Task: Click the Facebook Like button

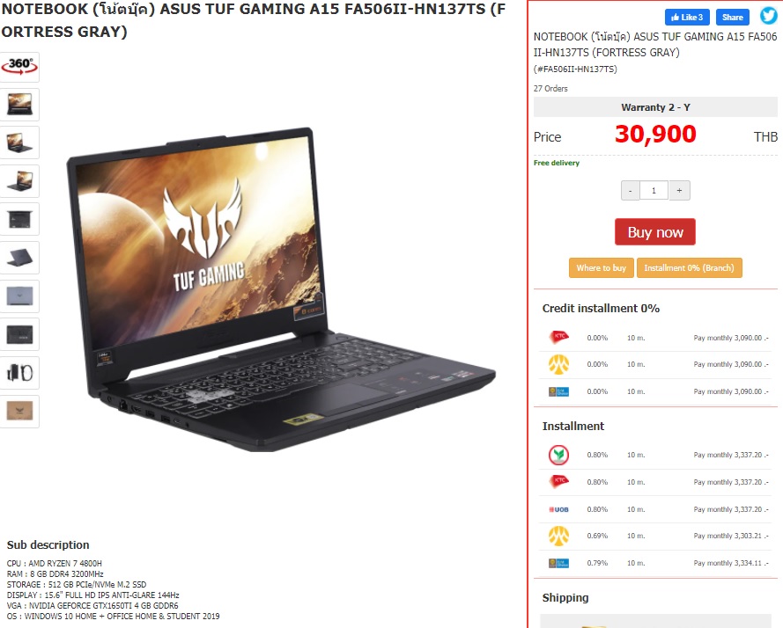Action: point(687,17)
